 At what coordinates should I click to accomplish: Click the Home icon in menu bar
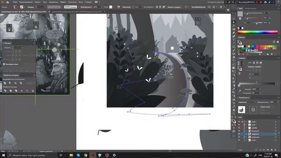[7, 2]
